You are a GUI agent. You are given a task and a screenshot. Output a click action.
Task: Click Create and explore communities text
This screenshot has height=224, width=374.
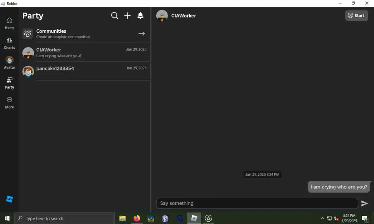tap(63, 37)
